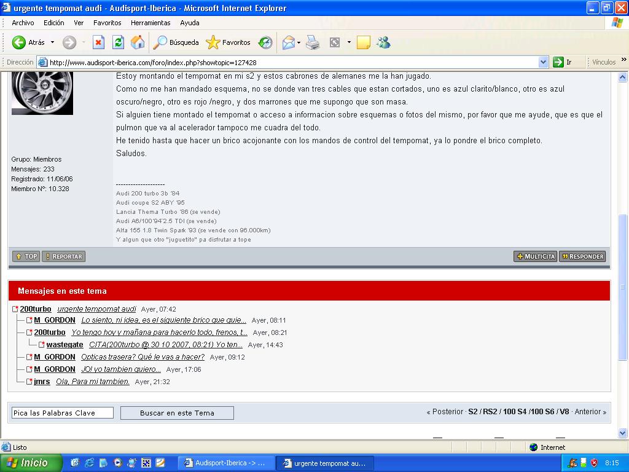Open 'Yo tengo hoy y mañana' message link

159,332
